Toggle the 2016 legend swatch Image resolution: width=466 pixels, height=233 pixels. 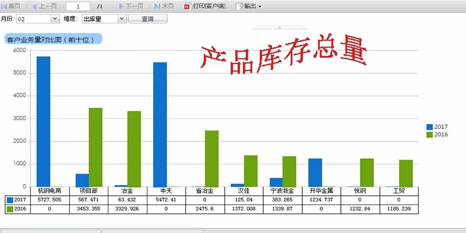coord(429,135)
